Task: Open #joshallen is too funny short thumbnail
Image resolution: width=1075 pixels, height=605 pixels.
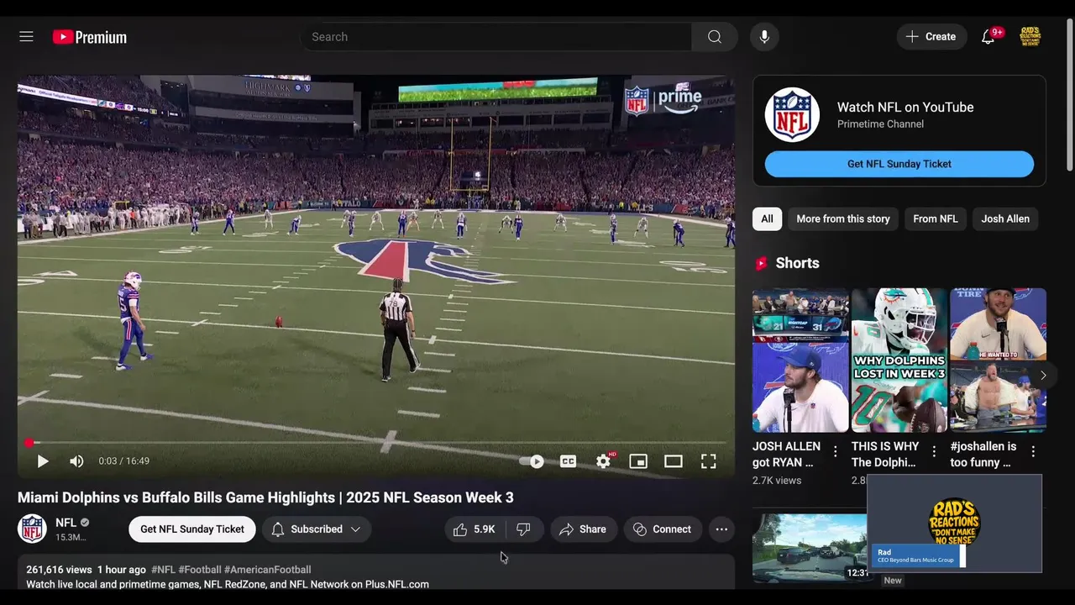Action: pyautogui.click(x=998, y=360)
